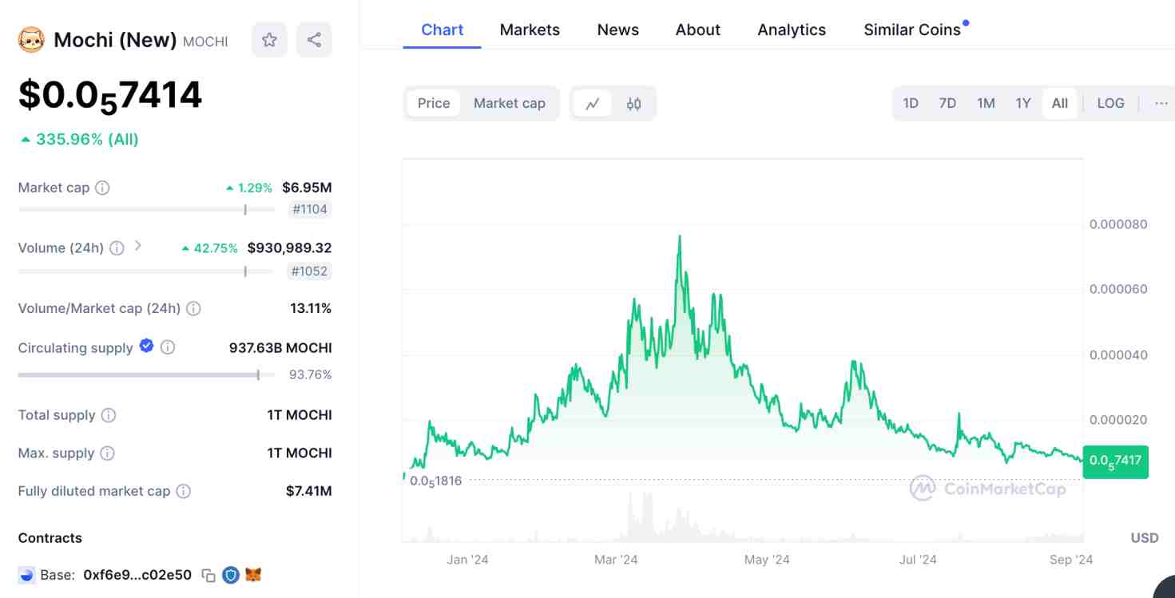Select the Market cap chart toggle

click(x=510, y=103)
